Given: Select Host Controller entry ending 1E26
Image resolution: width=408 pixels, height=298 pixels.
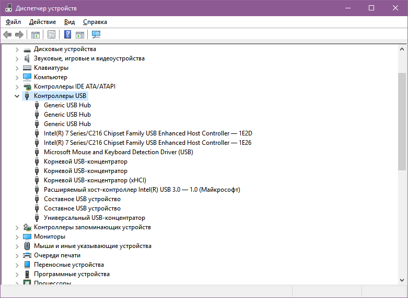Looking at the screenshot, I should coord(147,143).
